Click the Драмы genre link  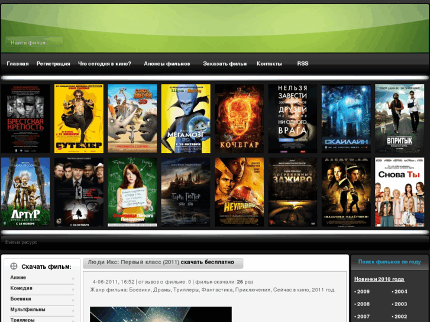point(162,290)
